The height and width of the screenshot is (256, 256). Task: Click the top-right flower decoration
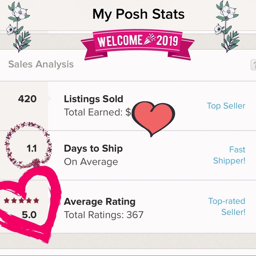pos(227,26)
